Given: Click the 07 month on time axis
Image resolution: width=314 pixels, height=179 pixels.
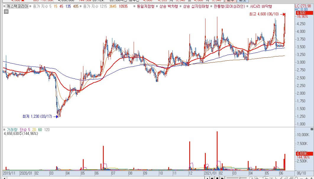Looking at the screenshot, I should (x=113, y=173).
